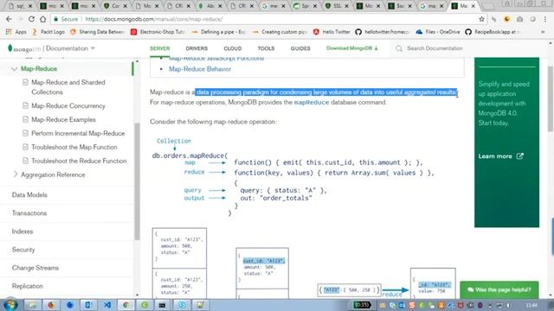Screen dimensions: 554x311
Task: Open Chrome from the taskbar
Action: pyautogui.click(x=126, y=305)
